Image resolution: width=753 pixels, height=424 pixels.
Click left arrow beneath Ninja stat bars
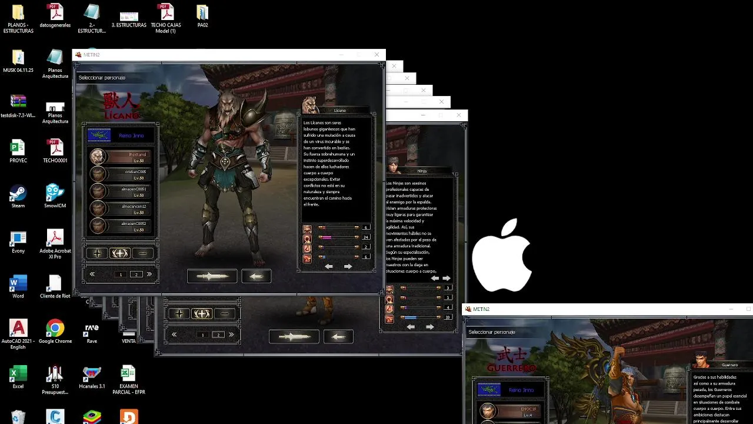pos(411,327)
